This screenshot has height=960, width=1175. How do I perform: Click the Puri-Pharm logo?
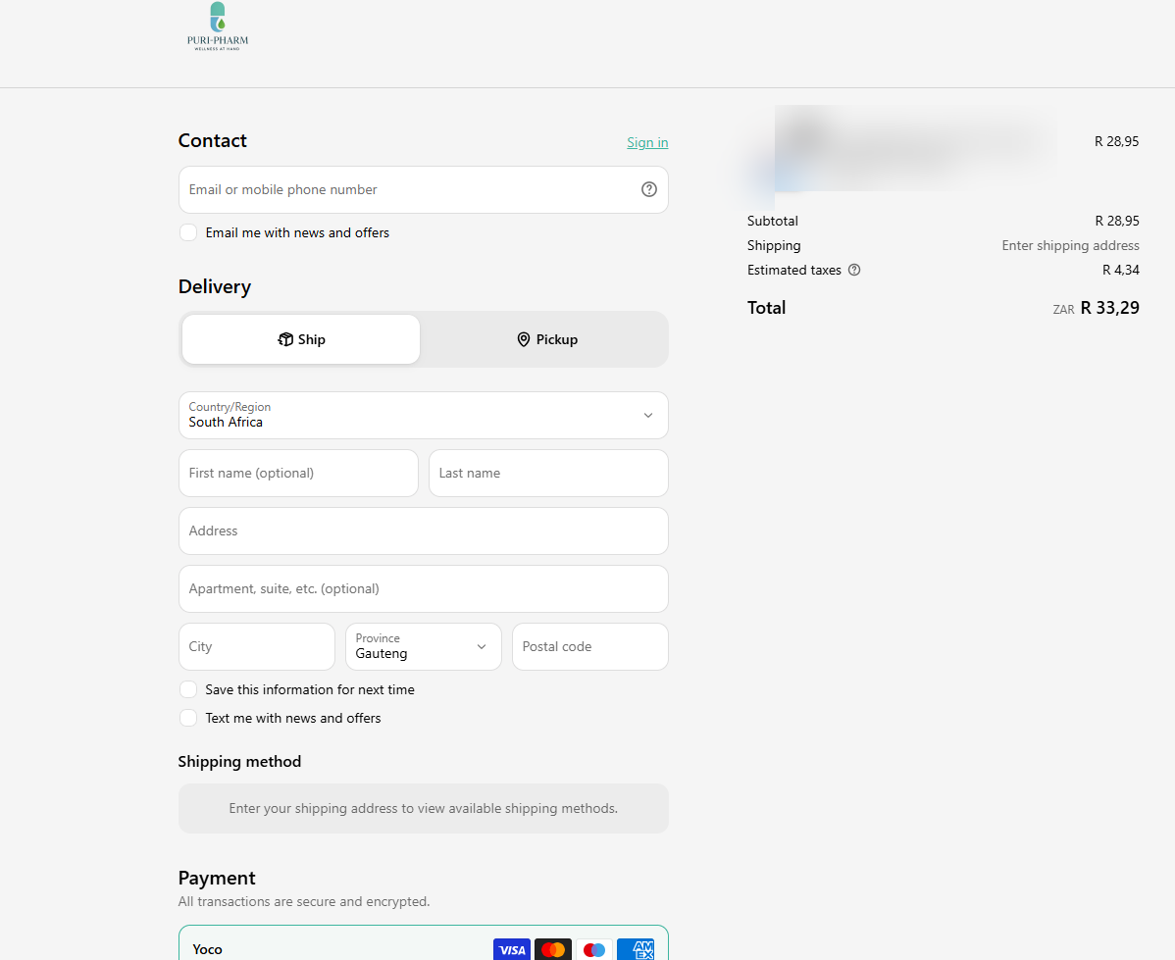click(x=218, y=26)
